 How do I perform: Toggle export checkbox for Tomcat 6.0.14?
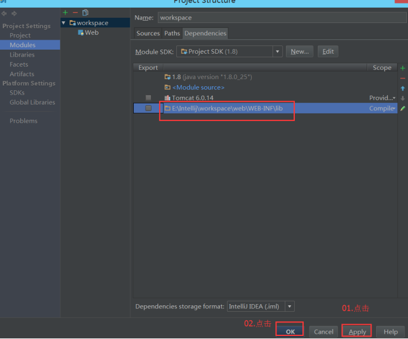coord(149,97)
